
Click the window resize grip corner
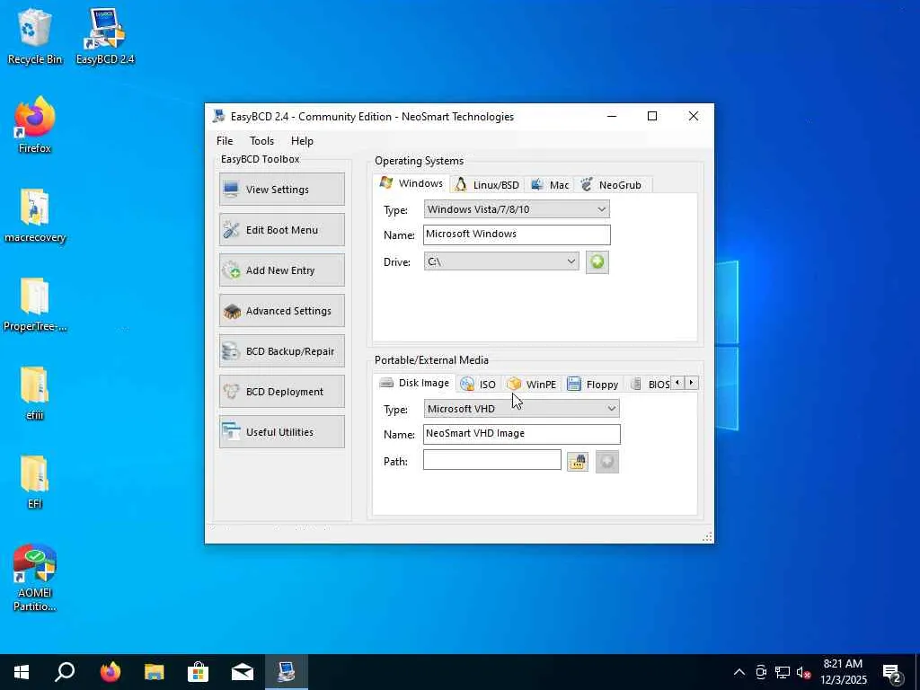pos(707,536)
